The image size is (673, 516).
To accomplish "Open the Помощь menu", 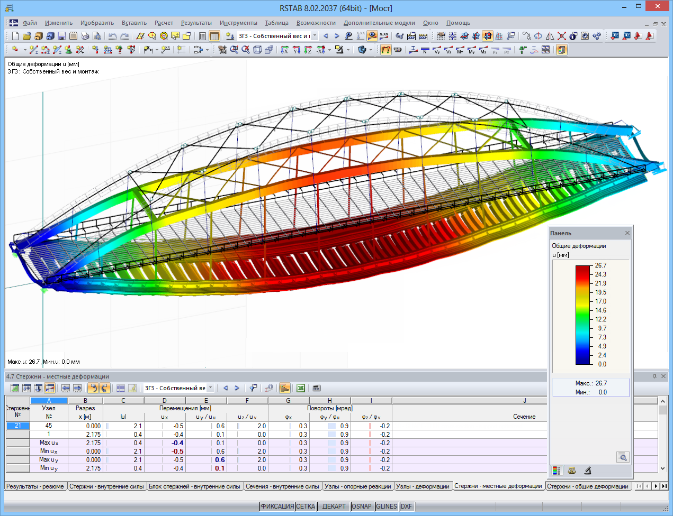I will pyautogui.click(x=458, y=23).
